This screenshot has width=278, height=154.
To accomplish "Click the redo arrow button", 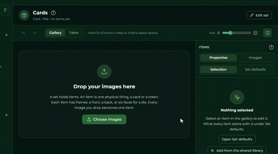I will pos(35,33).
